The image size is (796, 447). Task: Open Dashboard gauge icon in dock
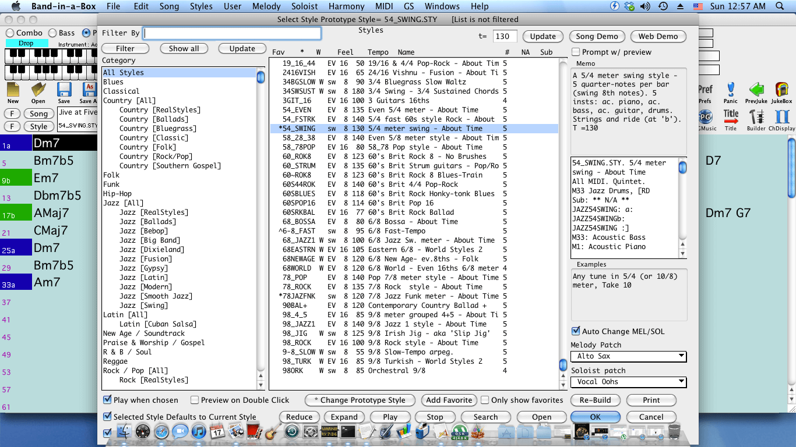143,431
